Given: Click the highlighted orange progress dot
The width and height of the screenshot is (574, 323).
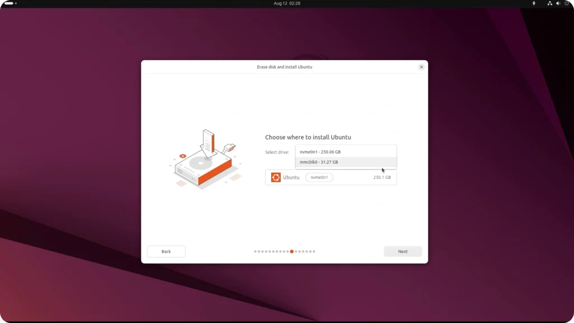Looking at the screenshot, I should pyautogui.click(x=291, y=252).
